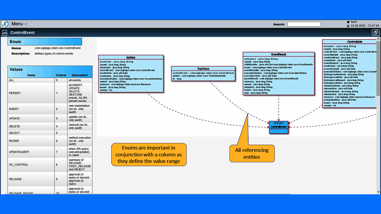The image size is (381, 214).
Task: Click the Java icon beside ControlEvent title
Action: tap(5, 33)
